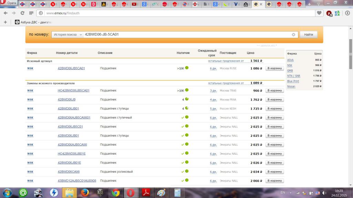353x198 pixels.
Task: Open a new browser tab
Action: pos(309,4)
